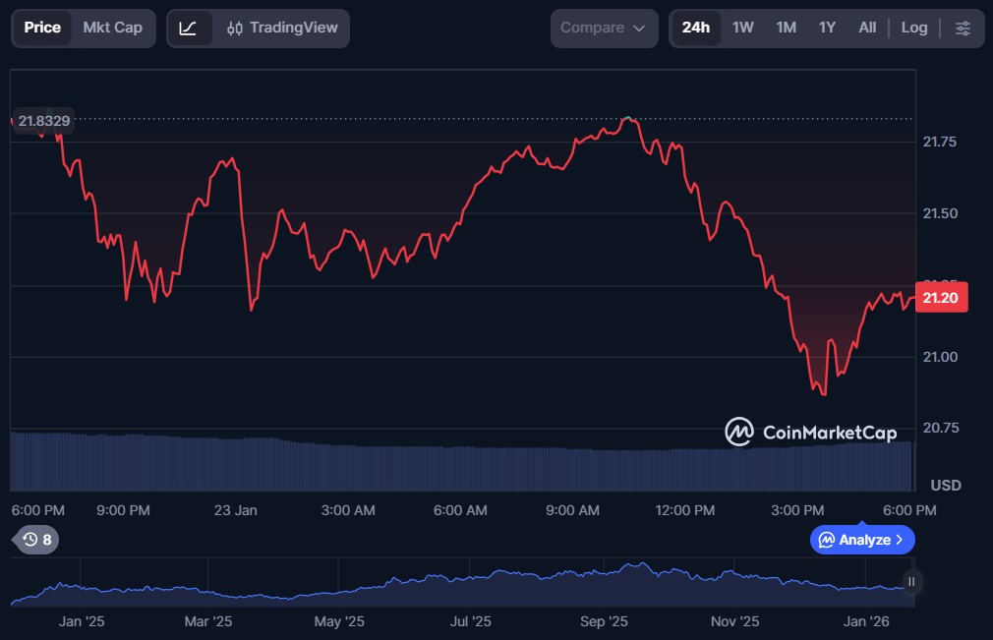Viewport: 993px width, 640px height.
Task: Toggle chart to Price view
Action: pyautogui.click(x=42, y=28)
